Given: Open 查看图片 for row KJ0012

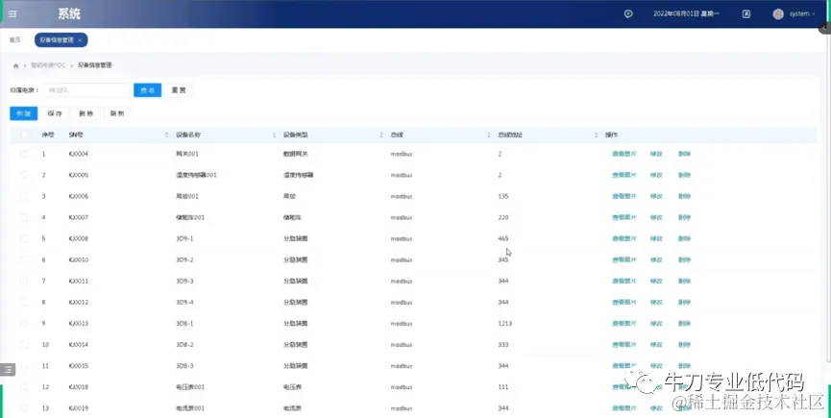Looking at the screenshot, I should [x=623, y=302].
